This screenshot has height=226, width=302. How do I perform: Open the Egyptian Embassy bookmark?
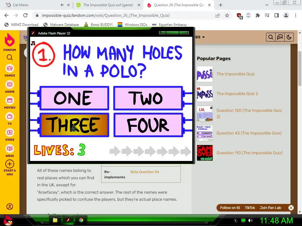click(x=169, y=25)
